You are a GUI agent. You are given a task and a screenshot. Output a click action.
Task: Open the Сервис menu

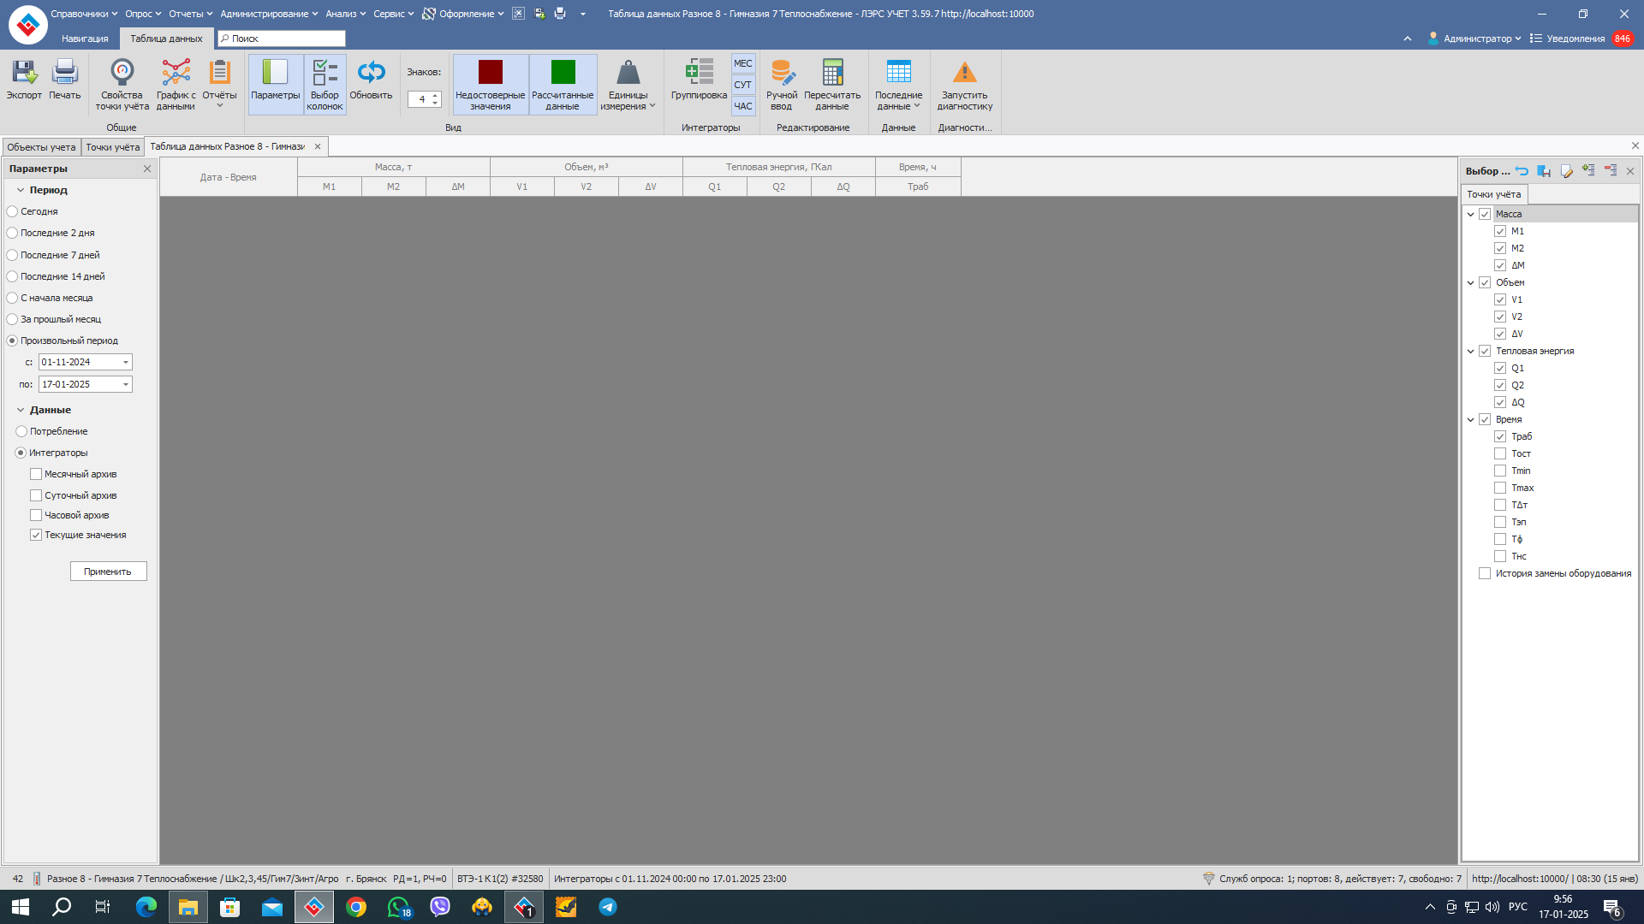tap(393, 14)
